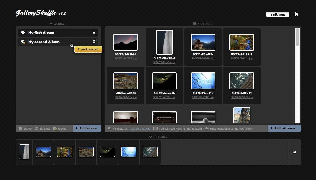Click the "+ Add pictures" button
Image resolution: width=316 pixels, height=180 pixels.
click(x=284, y=128)
